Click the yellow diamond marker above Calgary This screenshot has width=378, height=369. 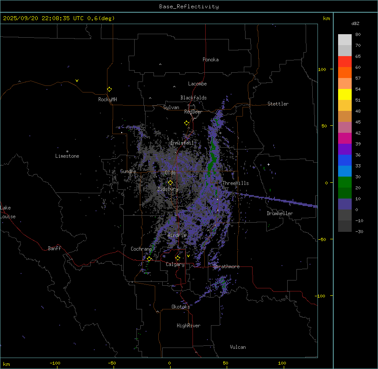point(178,258)
